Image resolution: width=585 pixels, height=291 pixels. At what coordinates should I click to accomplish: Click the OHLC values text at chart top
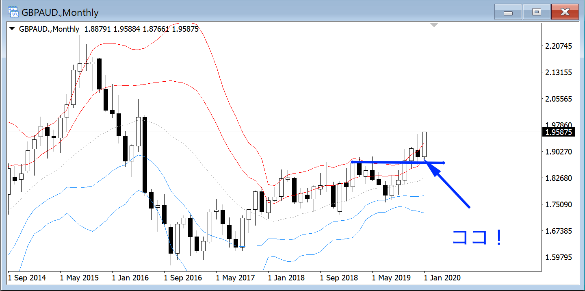(x=141, y=29)
